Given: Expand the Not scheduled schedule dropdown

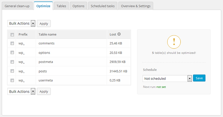Looking at the screenshot, I should pos(167,78).
